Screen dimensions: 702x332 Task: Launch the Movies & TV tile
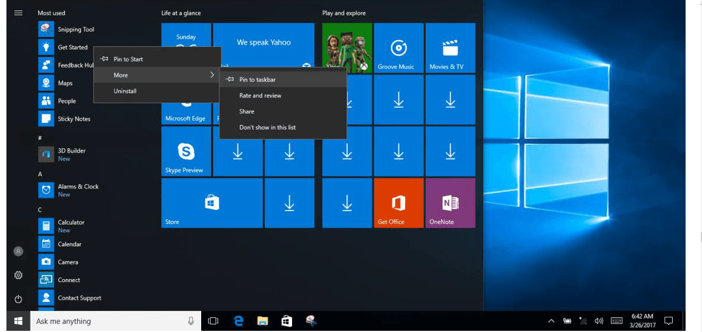tap(450, 48)
